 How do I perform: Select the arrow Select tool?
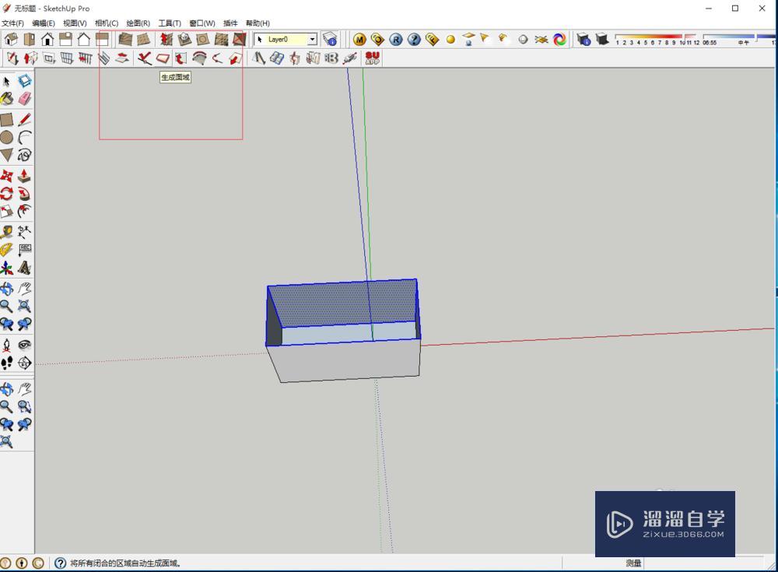click(6, 82)
